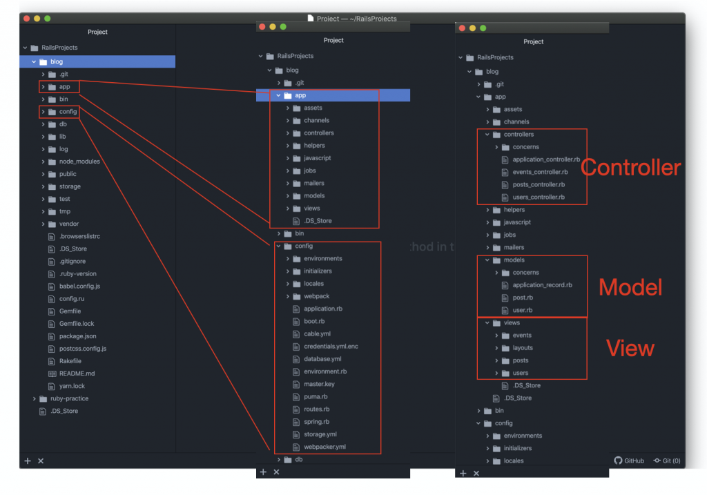Image resolution: width=707 pixels, height=495 pixels.
Task: Click the plus icon in the left window footer
Action: (28, 460)
